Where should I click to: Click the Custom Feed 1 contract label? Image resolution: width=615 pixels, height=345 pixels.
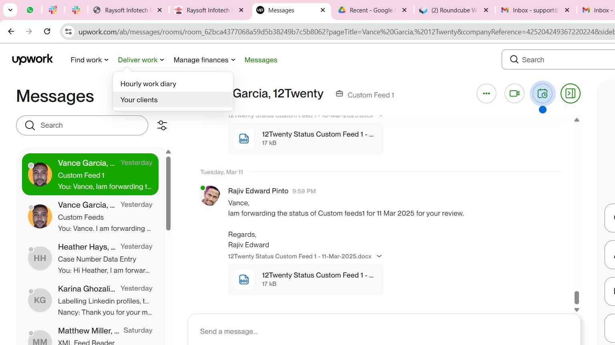pyautogui.click(x=371, y=95)
